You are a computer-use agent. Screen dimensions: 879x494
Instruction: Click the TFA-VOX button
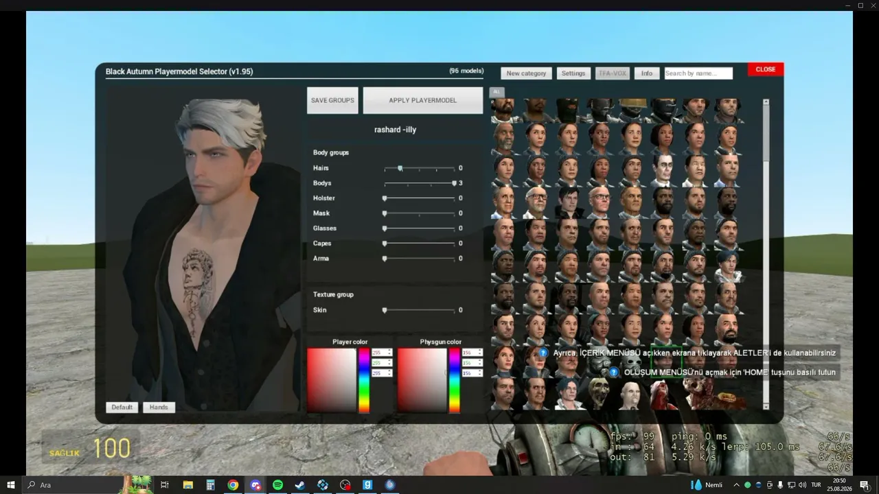pos(612,73)
